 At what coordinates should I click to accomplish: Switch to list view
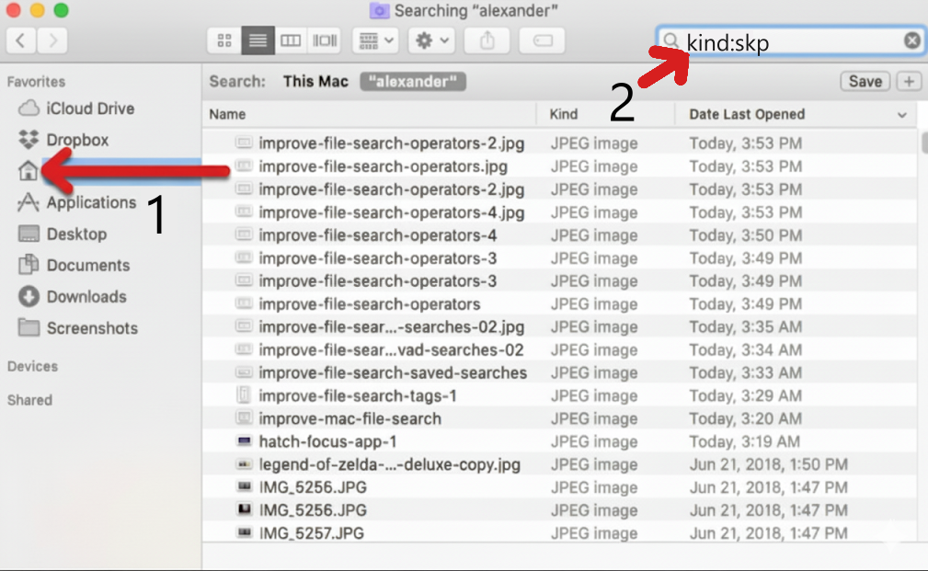coord(258,40)
